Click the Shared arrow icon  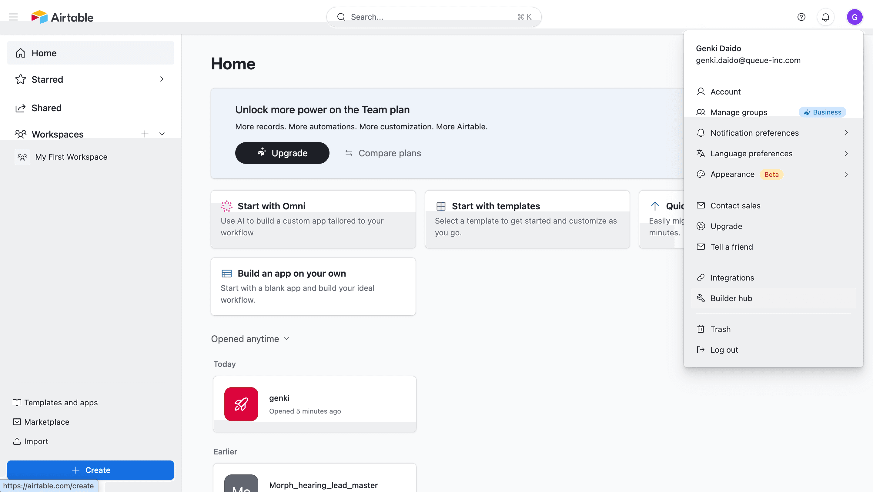coord(21,108)
